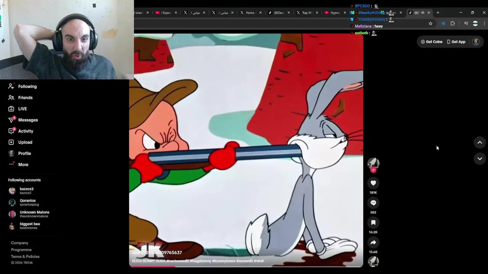
Task: Click the video uploader username text
Action: pos(157,253)
